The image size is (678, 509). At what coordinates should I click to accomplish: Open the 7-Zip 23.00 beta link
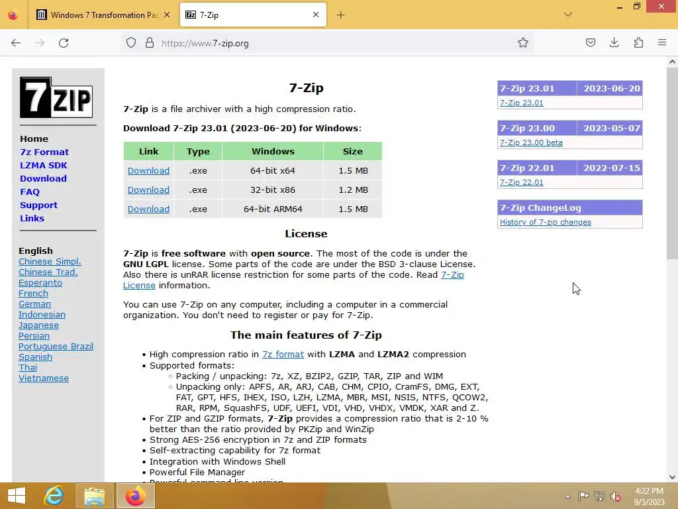531,142
